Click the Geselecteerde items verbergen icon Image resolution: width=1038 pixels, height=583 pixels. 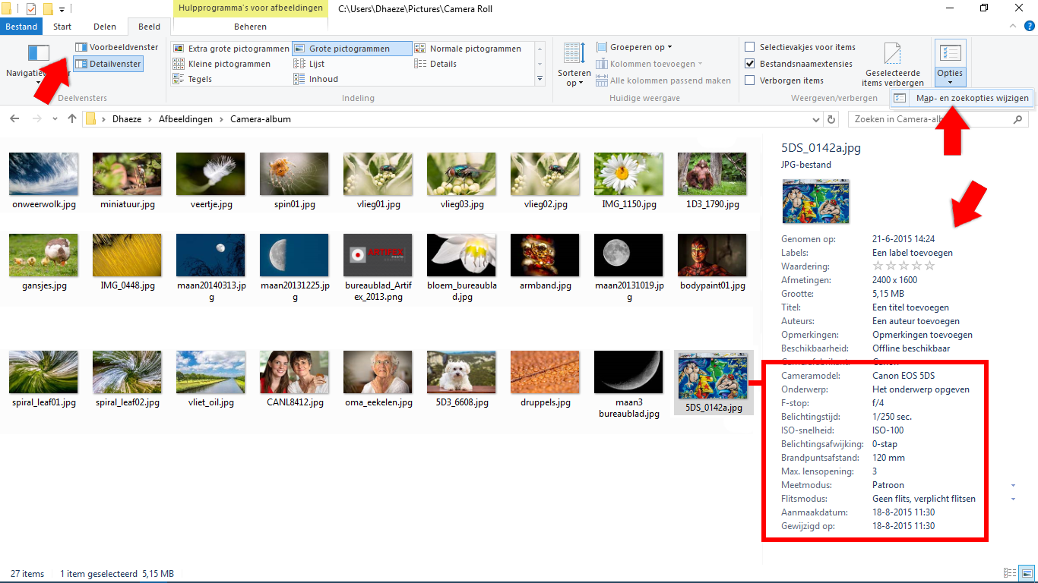(x=894, y=55)
